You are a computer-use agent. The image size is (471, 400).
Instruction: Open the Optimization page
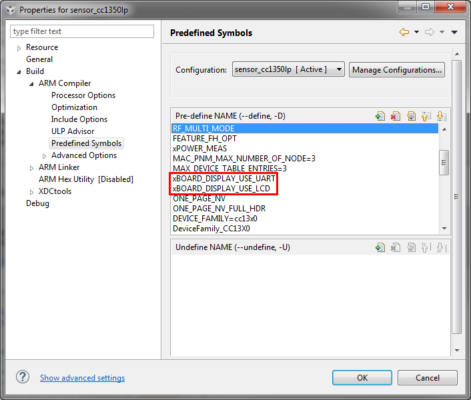point(74,107)
